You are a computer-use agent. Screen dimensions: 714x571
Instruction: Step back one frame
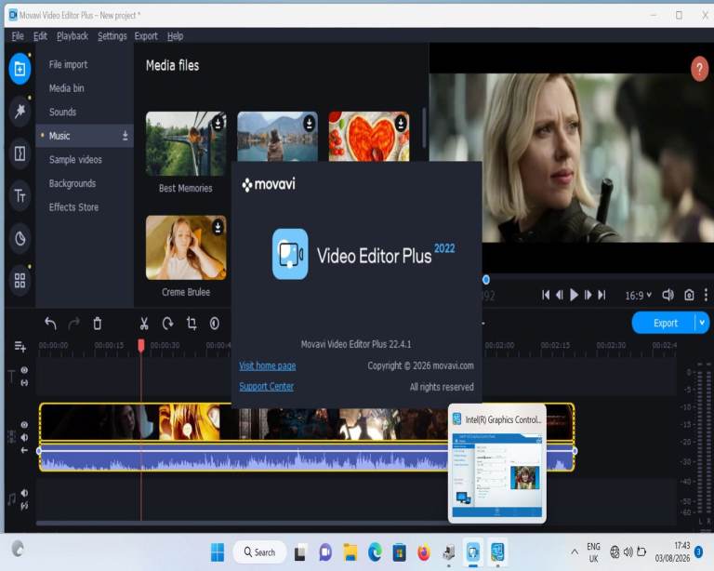pos(560,295)
